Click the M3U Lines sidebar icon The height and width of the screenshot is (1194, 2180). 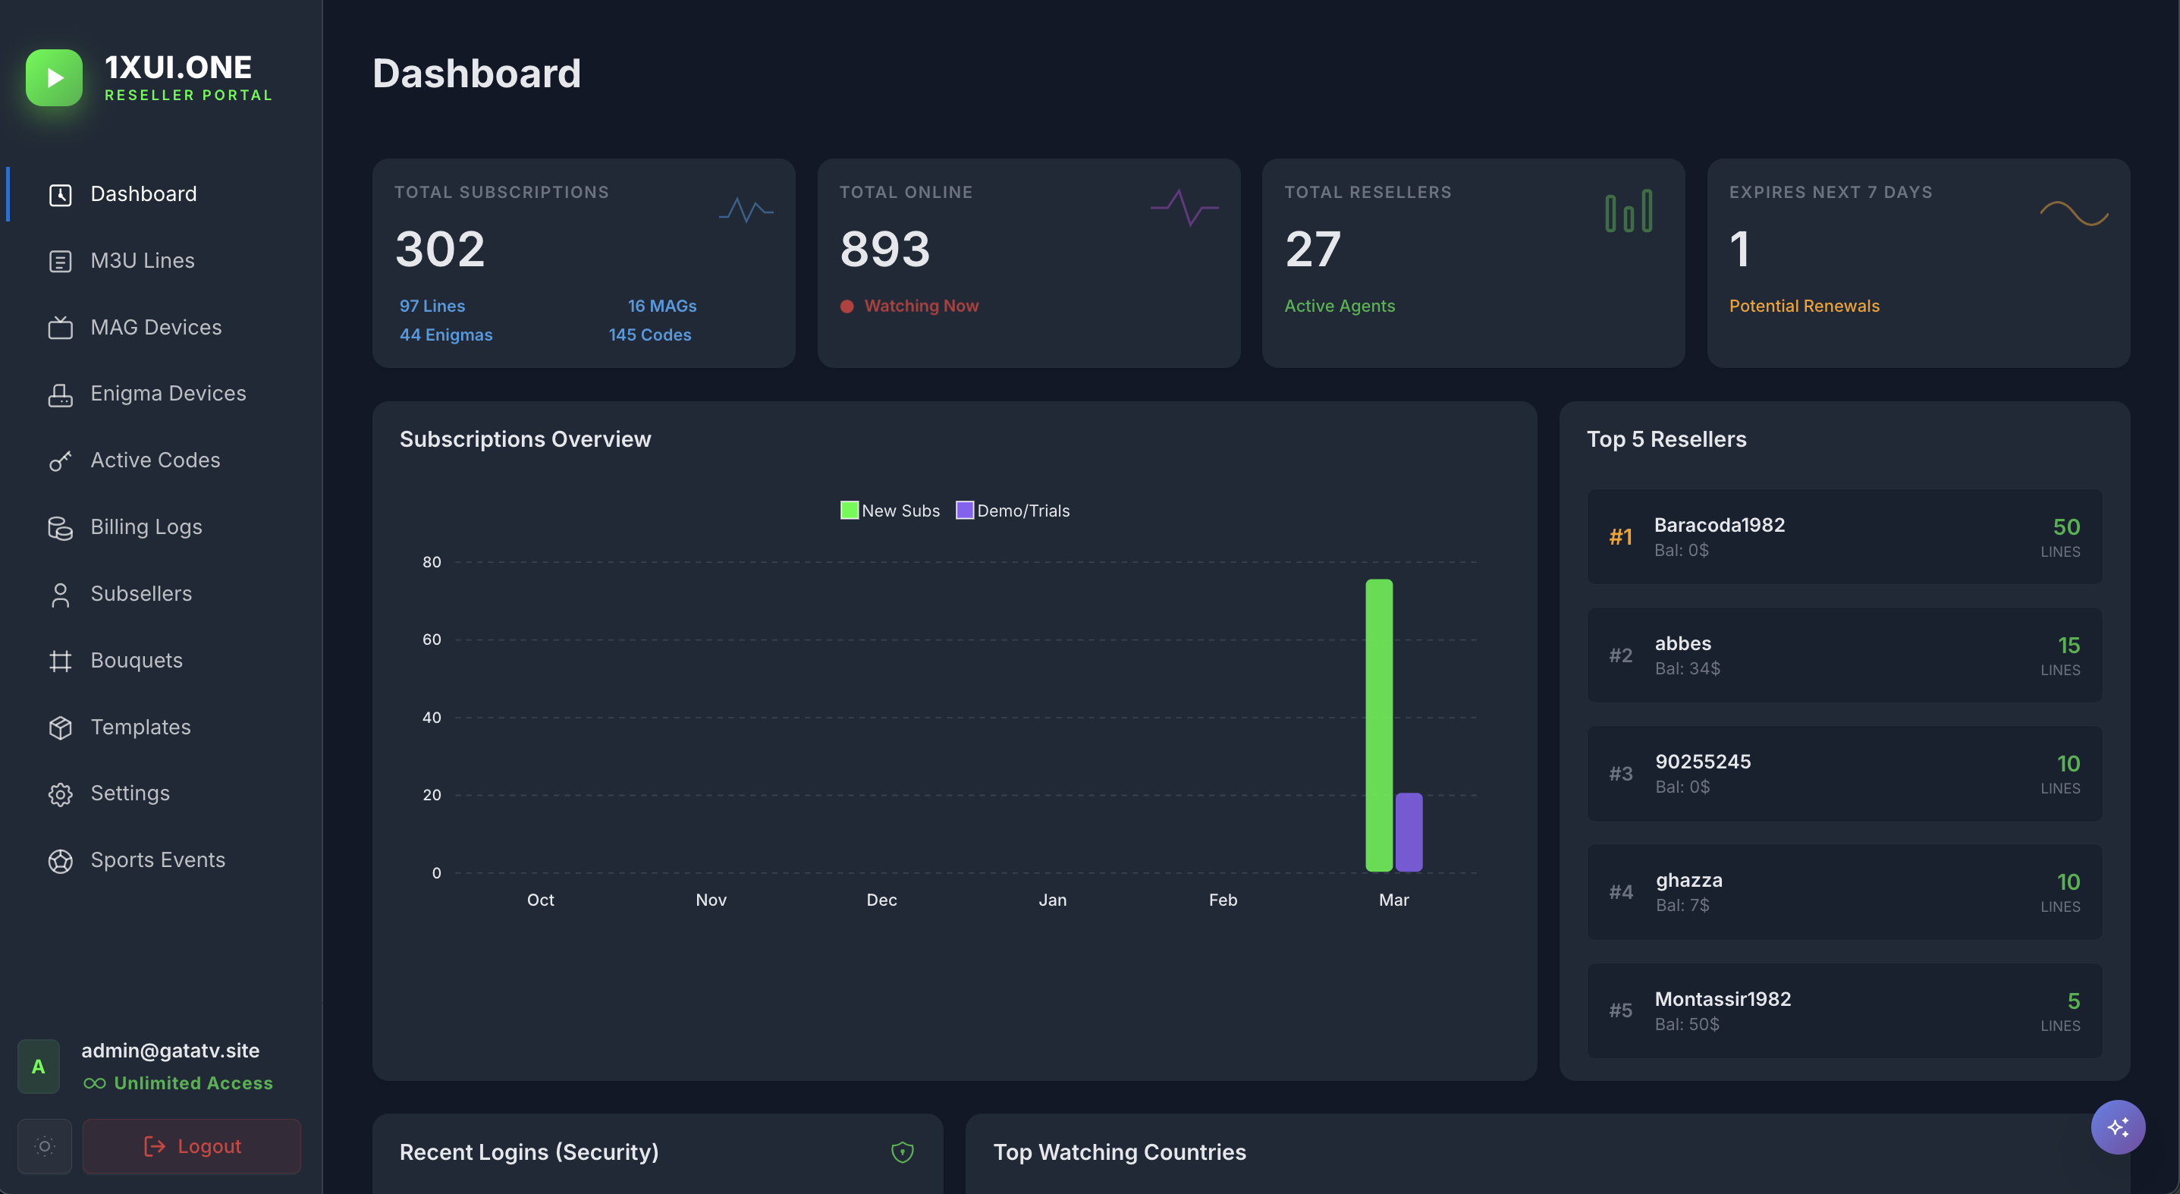[59, 261]
